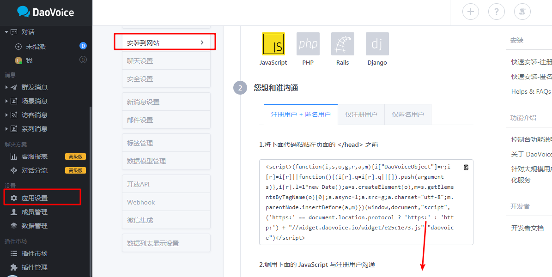Switch to 注册用户 + 匿名用户 tab
552x277 pixels.
click(x=301, y=114)
